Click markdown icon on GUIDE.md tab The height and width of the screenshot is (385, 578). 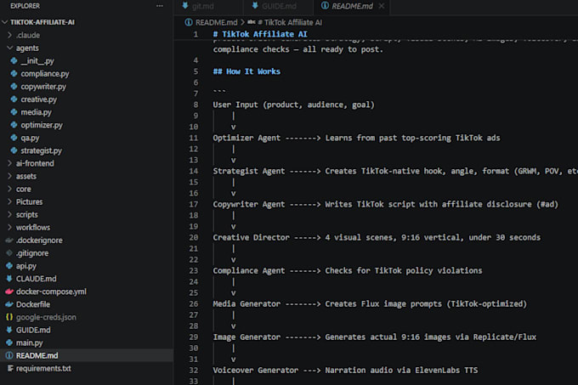(255, 6)
